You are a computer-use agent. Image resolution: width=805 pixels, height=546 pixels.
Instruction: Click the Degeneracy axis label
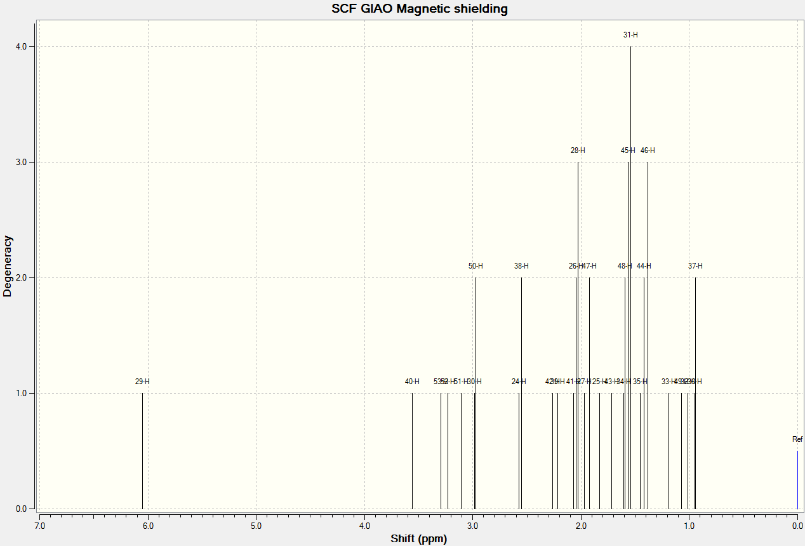click(8, 266)
